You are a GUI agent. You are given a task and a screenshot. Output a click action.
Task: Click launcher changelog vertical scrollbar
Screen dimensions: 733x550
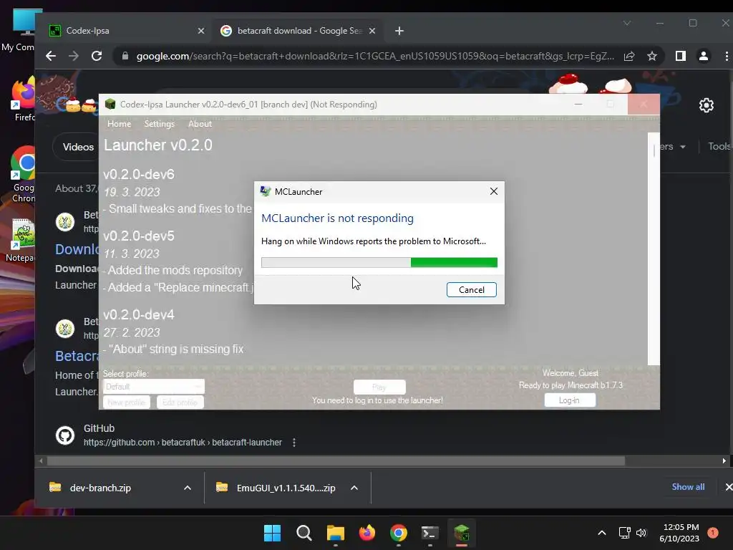[654, 249]
